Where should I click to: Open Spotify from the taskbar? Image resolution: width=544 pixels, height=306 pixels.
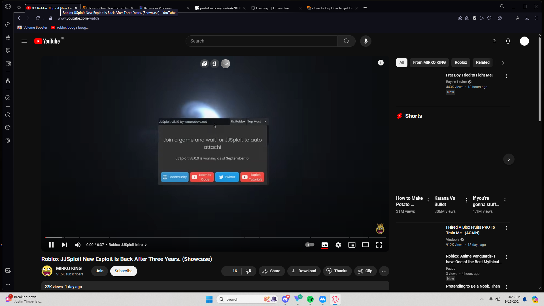pyautogui.click(x=310, y=299)
